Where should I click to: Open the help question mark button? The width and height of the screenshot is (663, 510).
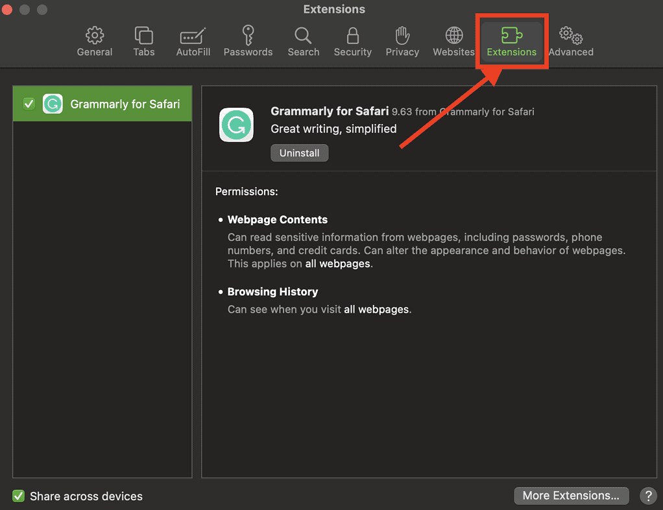click(648, 496)
